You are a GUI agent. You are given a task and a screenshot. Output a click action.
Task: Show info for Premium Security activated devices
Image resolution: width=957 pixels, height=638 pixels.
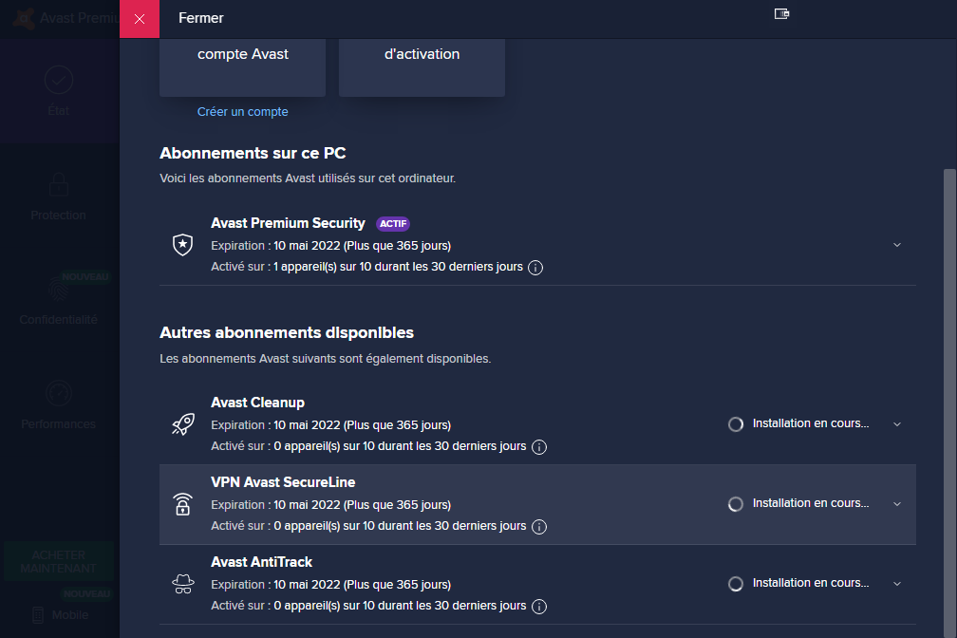535,268
